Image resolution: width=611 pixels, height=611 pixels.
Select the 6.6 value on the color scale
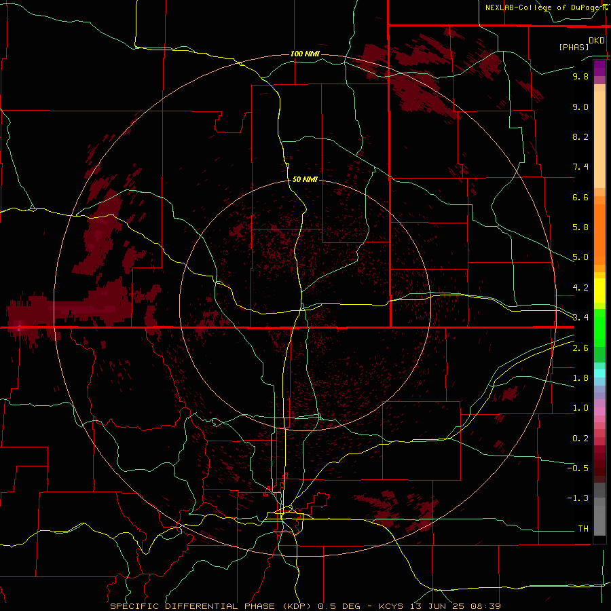pos(580,197)
